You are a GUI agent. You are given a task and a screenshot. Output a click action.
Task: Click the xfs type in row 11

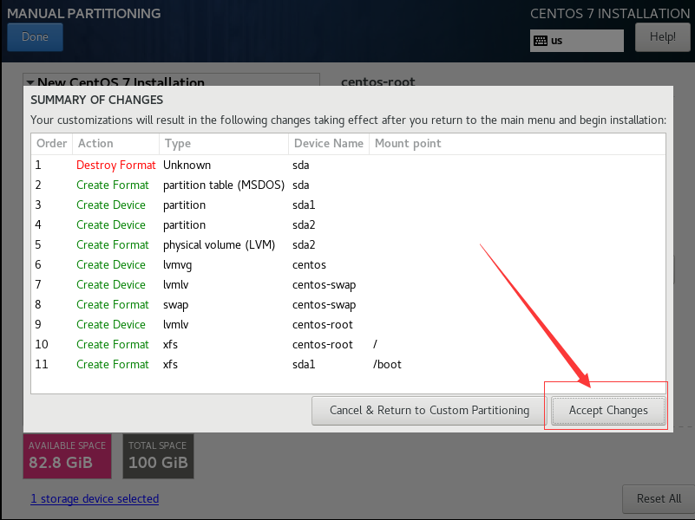[170, 364]
